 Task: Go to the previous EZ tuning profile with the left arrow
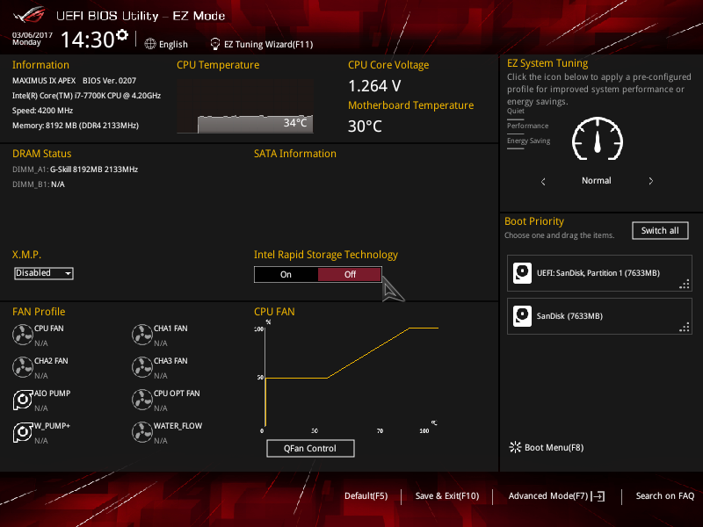543,182
